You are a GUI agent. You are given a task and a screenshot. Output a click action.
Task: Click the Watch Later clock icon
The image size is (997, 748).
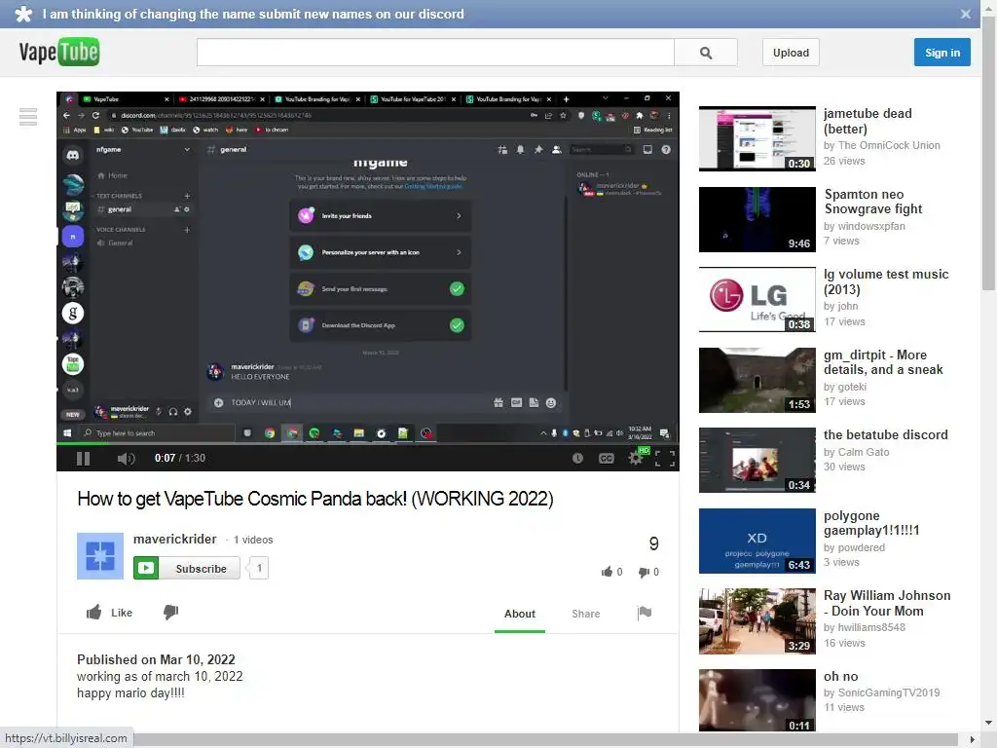coord(577,458)
